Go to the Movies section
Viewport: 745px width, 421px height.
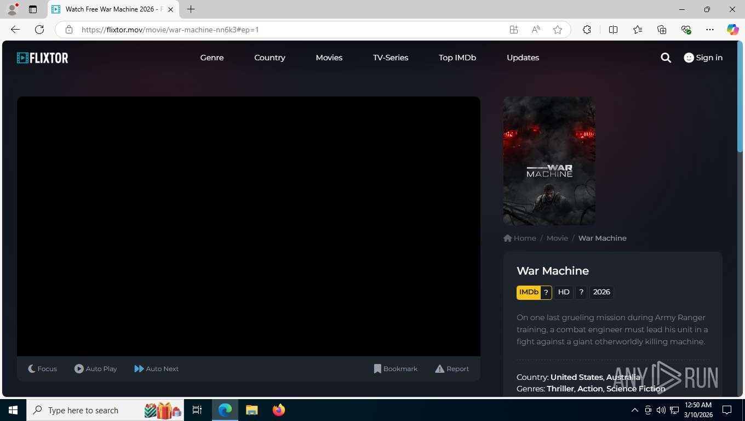click(x=329, y=58)
